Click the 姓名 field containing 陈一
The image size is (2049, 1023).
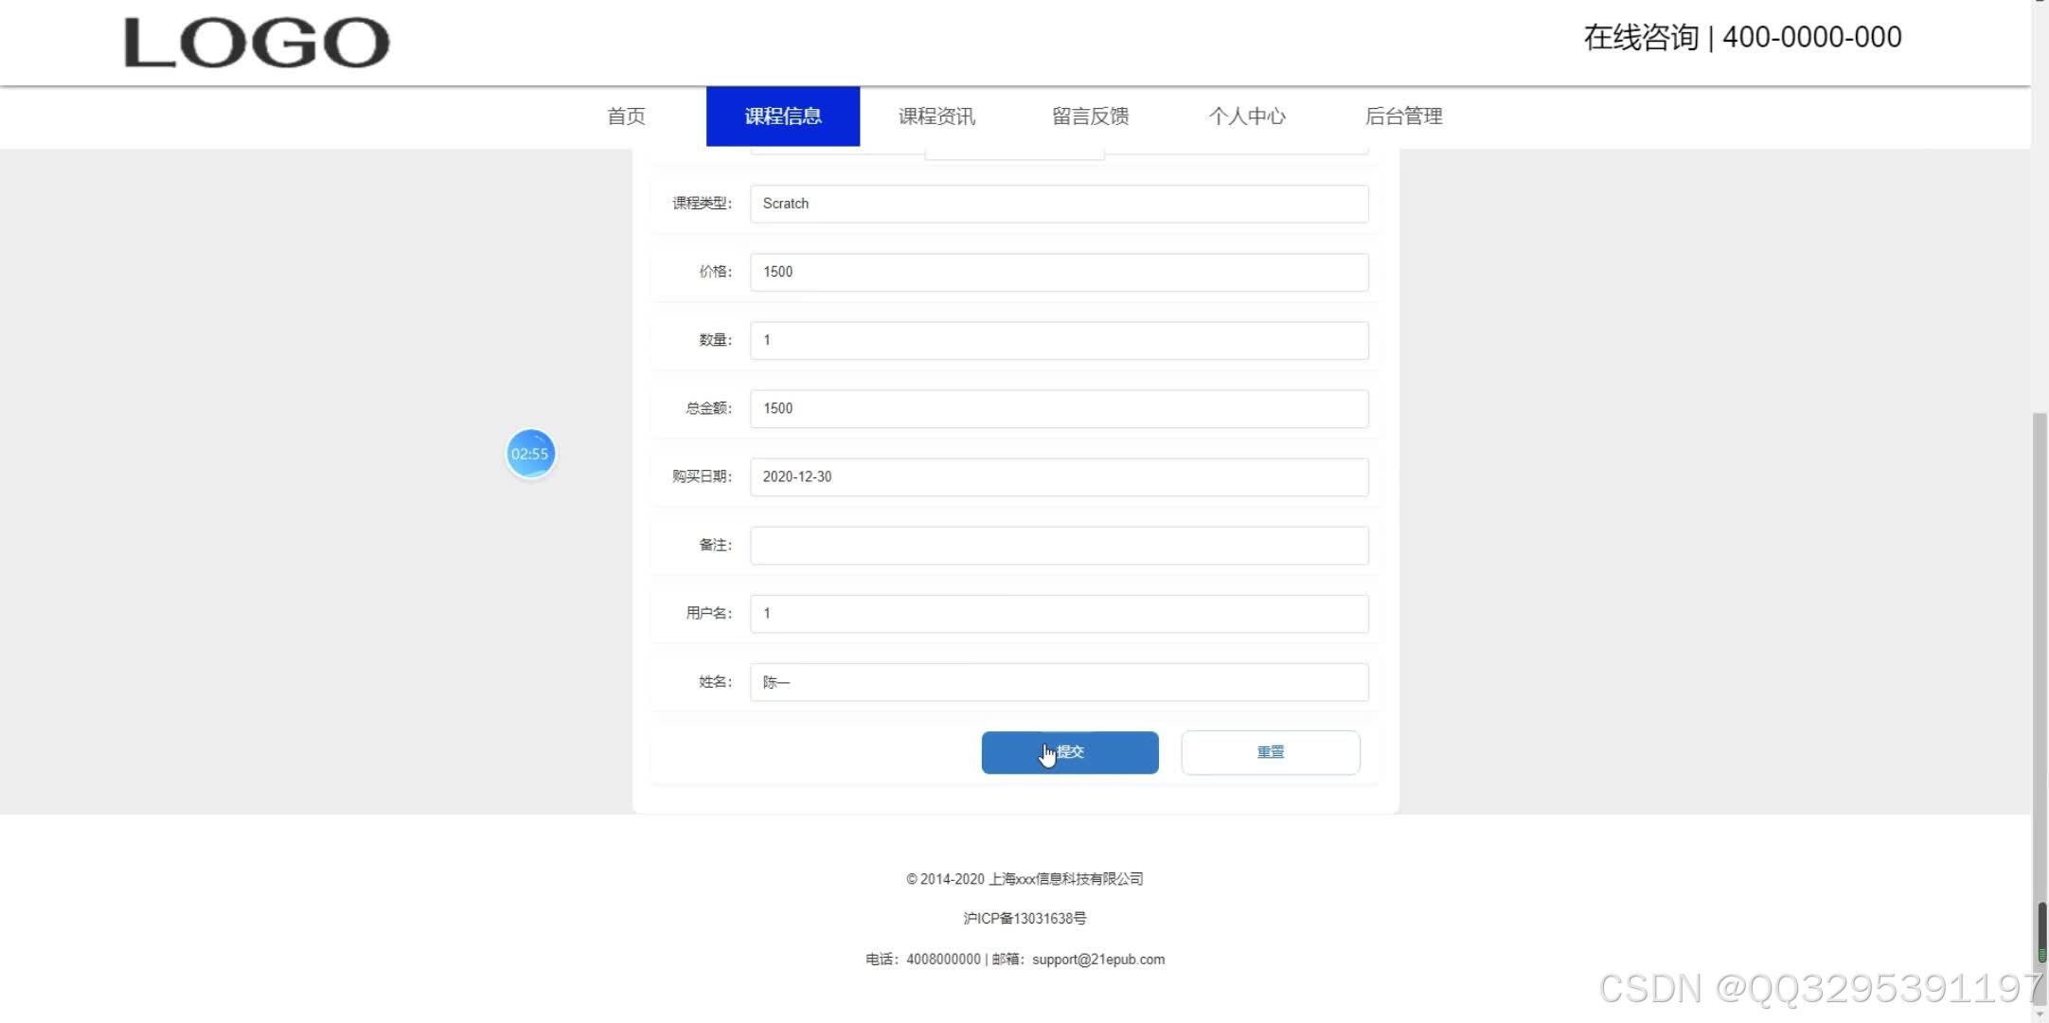pos(1060,682)
